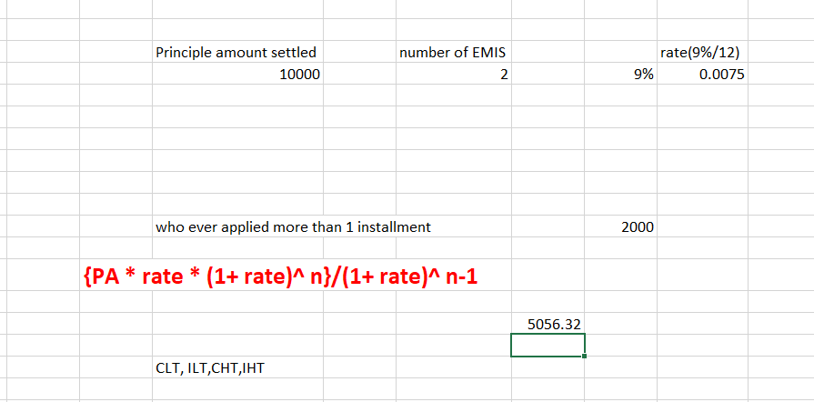The image size is (814, 402).
Task: Select the cell showing 0.0075
Action: [702, 74]
